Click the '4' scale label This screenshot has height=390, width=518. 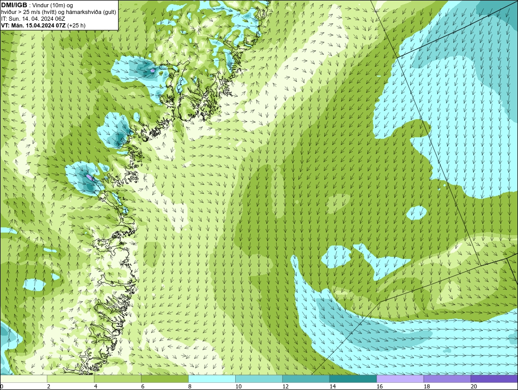tap(96, 386)
